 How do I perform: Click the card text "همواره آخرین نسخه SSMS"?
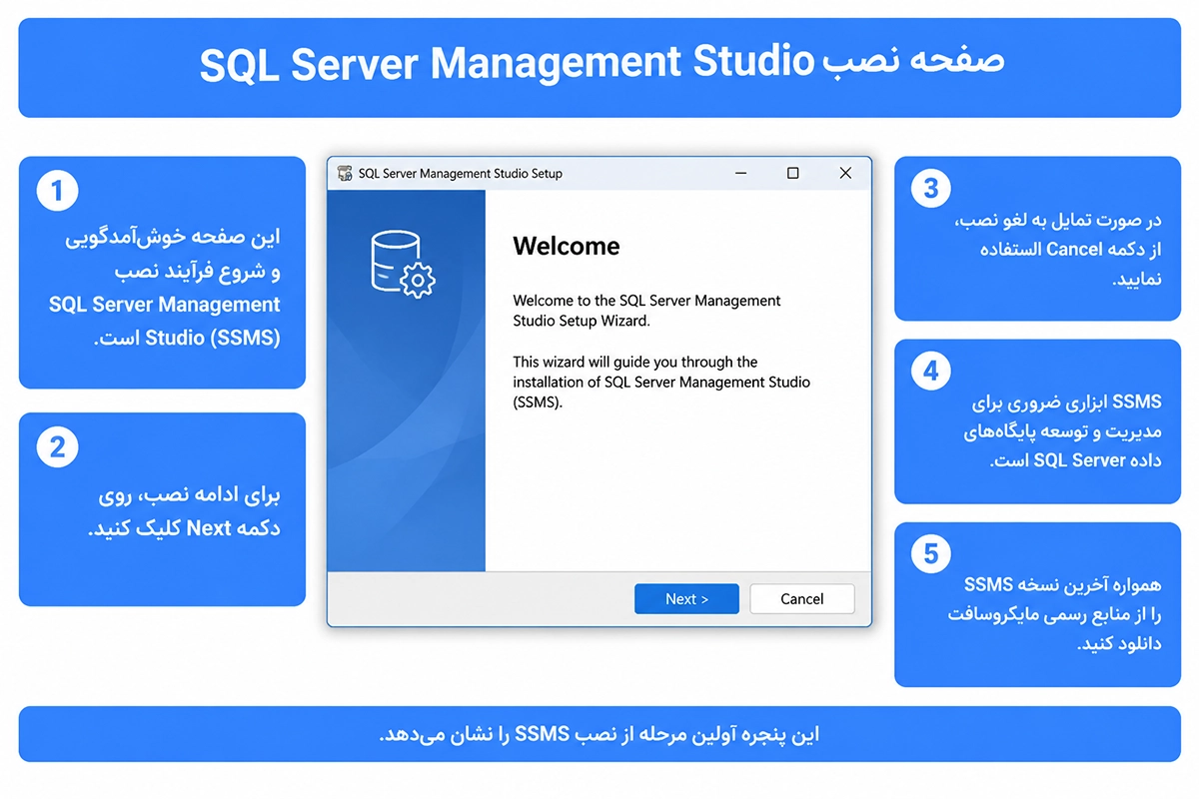pyautogui.click(x=1055, y=613)
